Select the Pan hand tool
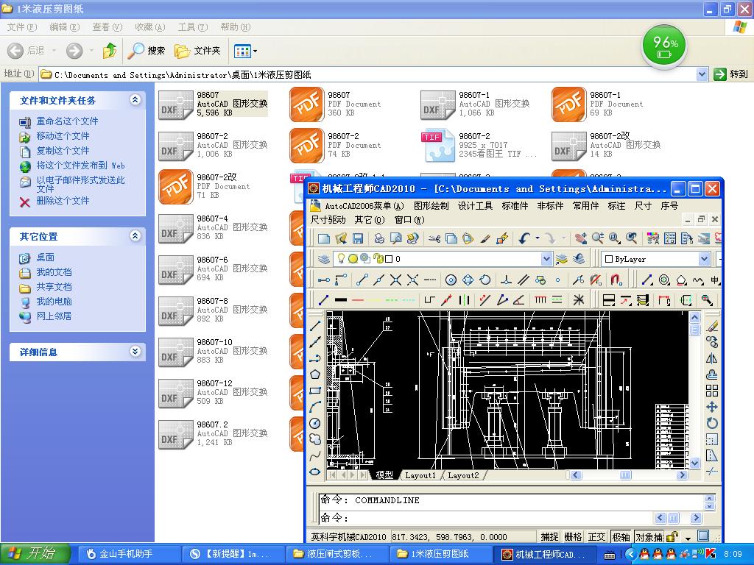The width and height of the screenshot is (754, 565). click(581, 238)
